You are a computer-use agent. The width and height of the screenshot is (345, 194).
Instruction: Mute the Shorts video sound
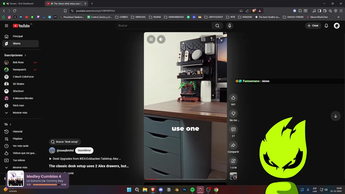click(161, 39)
